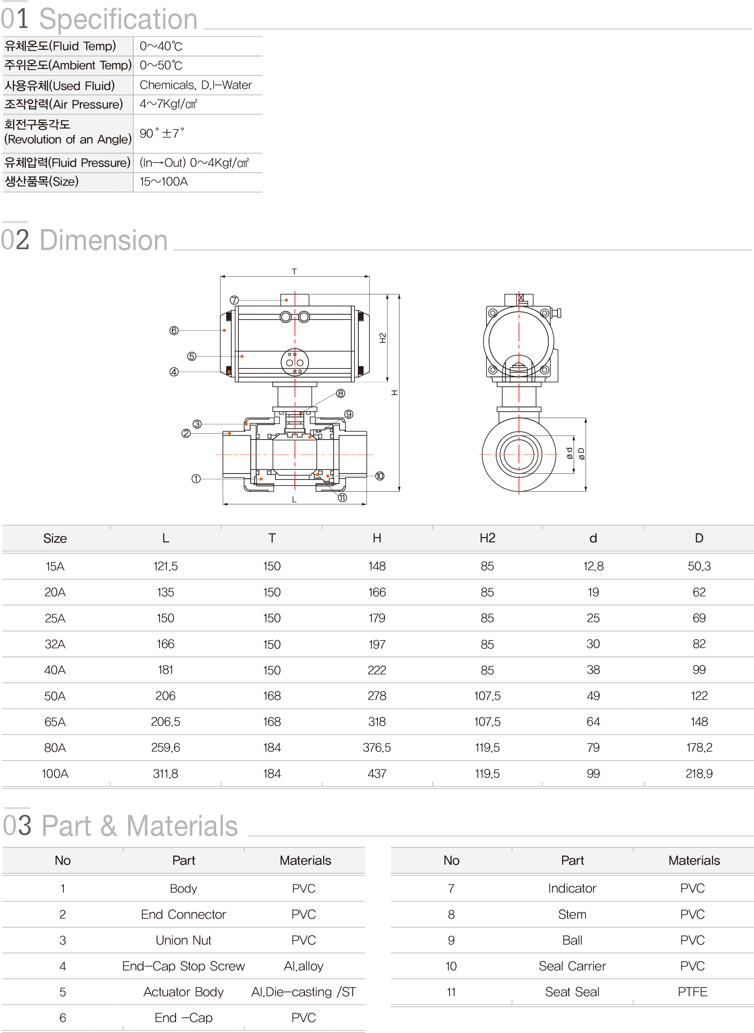Select the D value 50.3 for 15A

pos(699,566)
